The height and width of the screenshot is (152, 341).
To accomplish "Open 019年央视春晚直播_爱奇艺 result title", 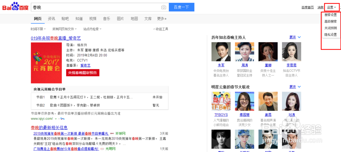I will (x=56, y=38).
